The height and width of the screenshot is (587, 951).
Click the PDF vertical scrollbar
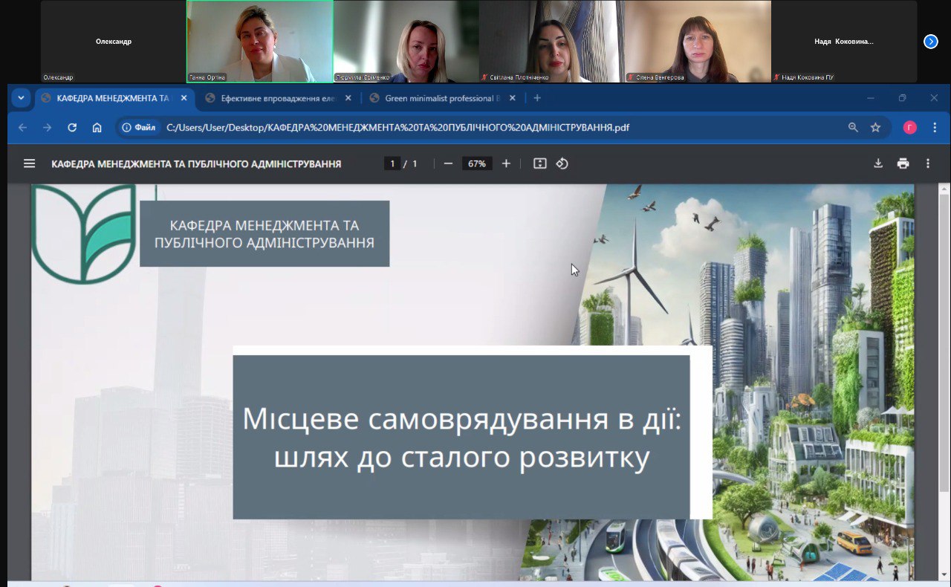tap(945, 342)
